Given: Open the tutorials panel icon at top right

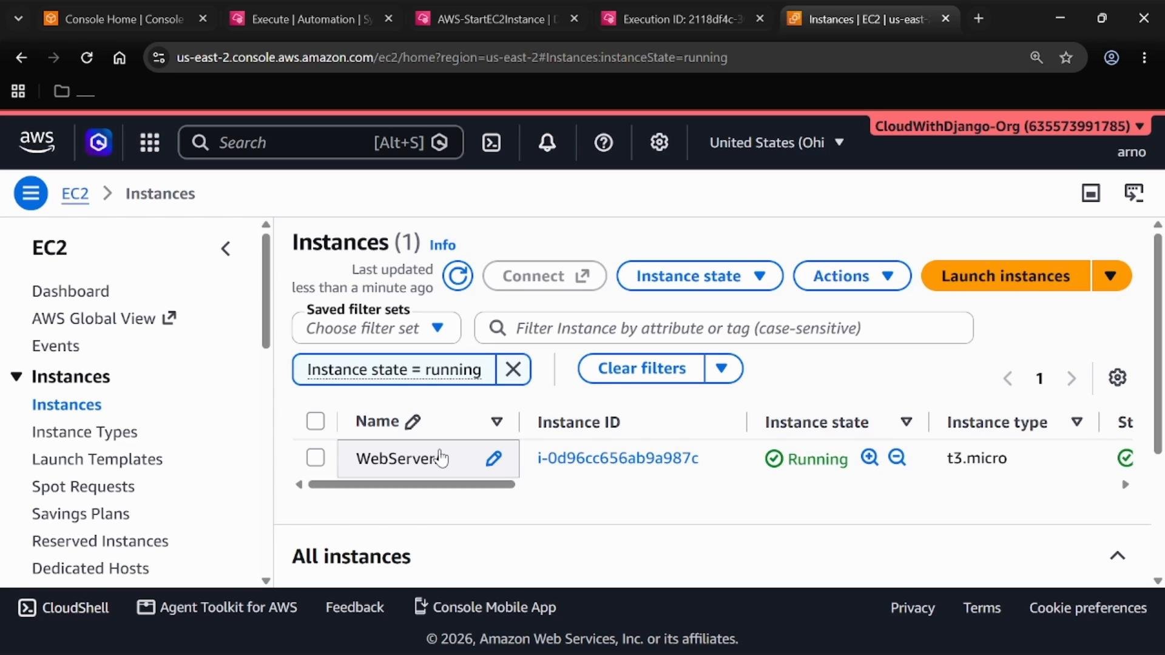Looking at the screenshot, I should pos(1133,193).
